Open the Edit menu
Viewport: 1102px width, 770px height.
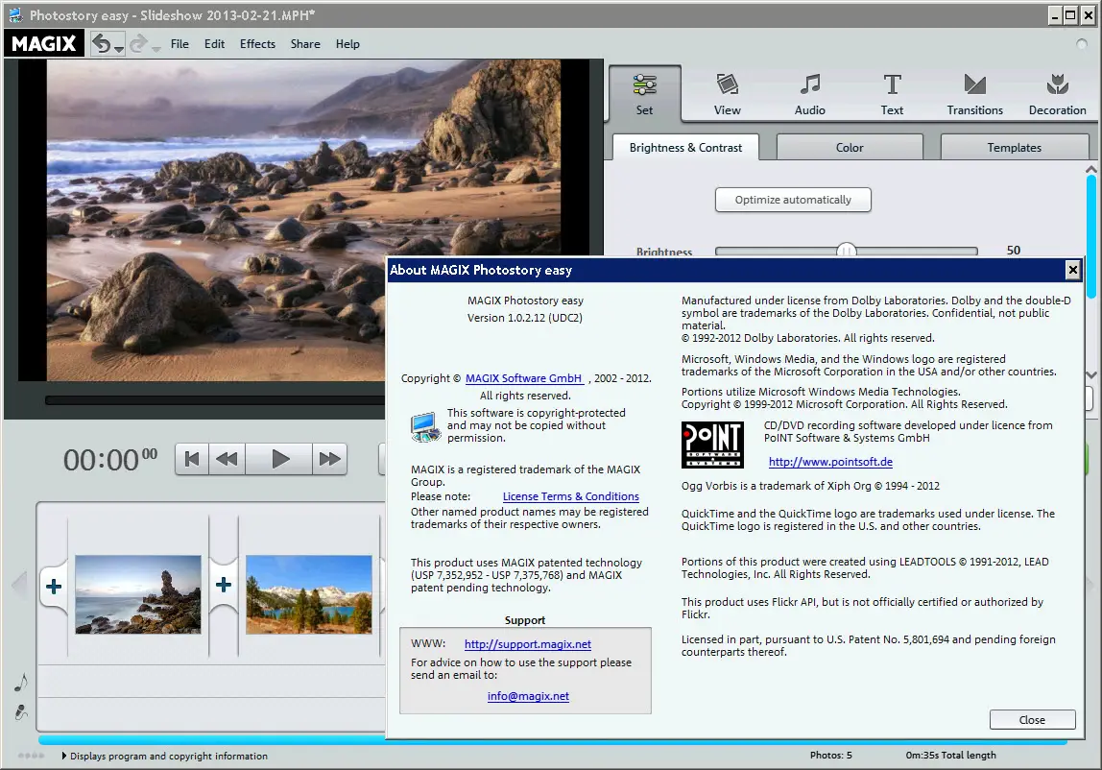[x=214, y=43]
